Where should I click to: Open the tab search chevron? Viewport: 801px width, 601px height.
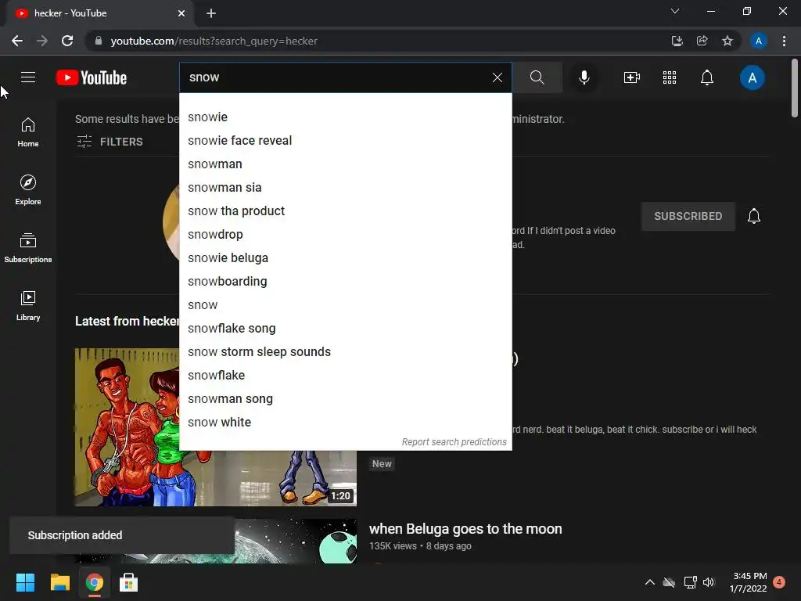click(x=675, y=11)
